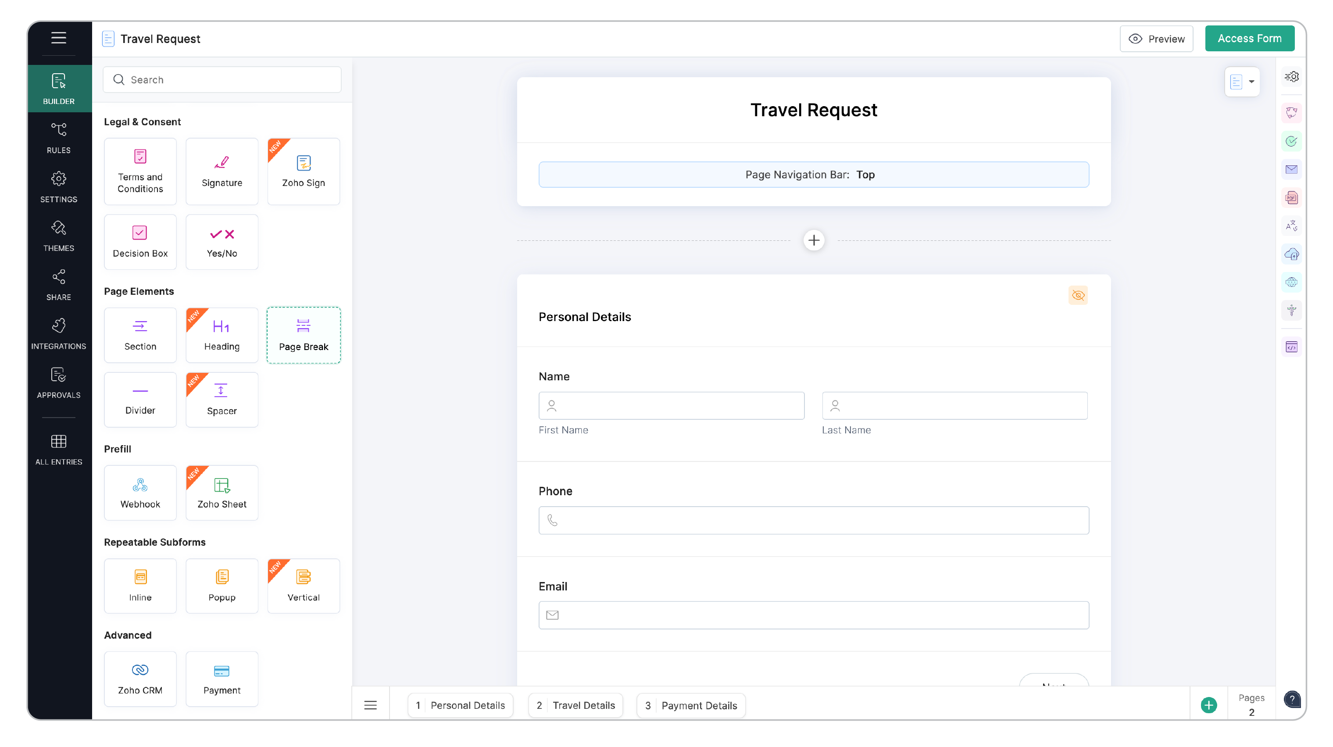Open the hamburger menu at top left
This screenshot has height=747, width=1333.
coord(58,38)
